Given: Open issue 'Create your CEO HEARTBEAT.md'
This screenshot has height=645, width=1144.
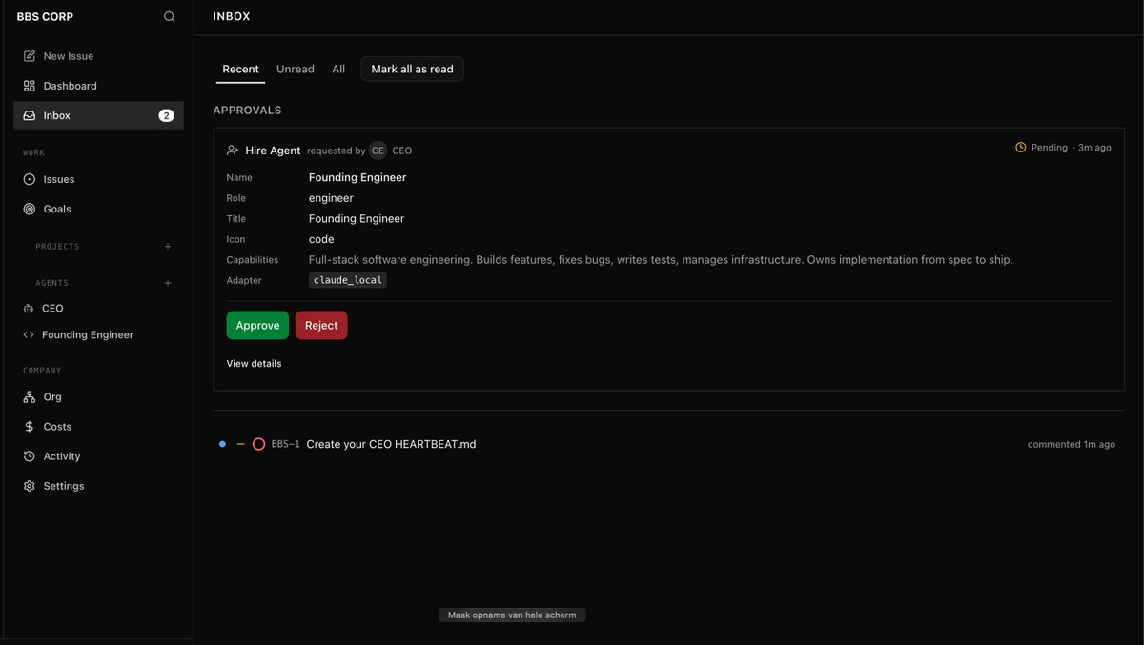Looking at the screenshot, I should tap(391, 444).
